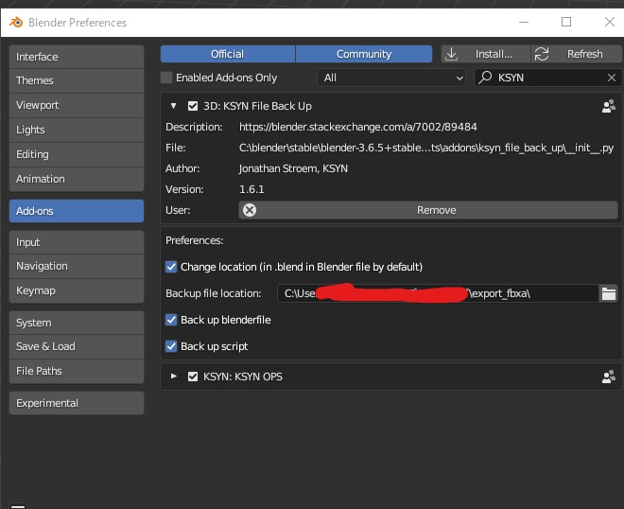Toggle the Community add-ons filter
The height and width of the screenshot is (509, 624).
click(364, 54)
